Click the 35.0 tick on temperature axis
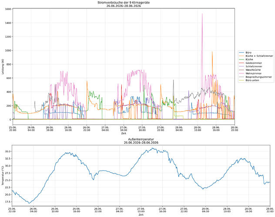275x217 pixels. point(8,151)
